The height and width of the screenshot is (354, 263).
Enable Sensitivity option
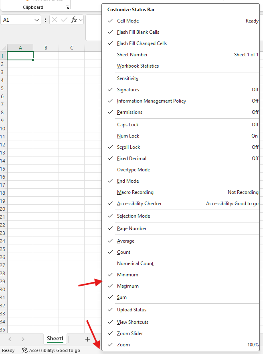tap(180, 78)
